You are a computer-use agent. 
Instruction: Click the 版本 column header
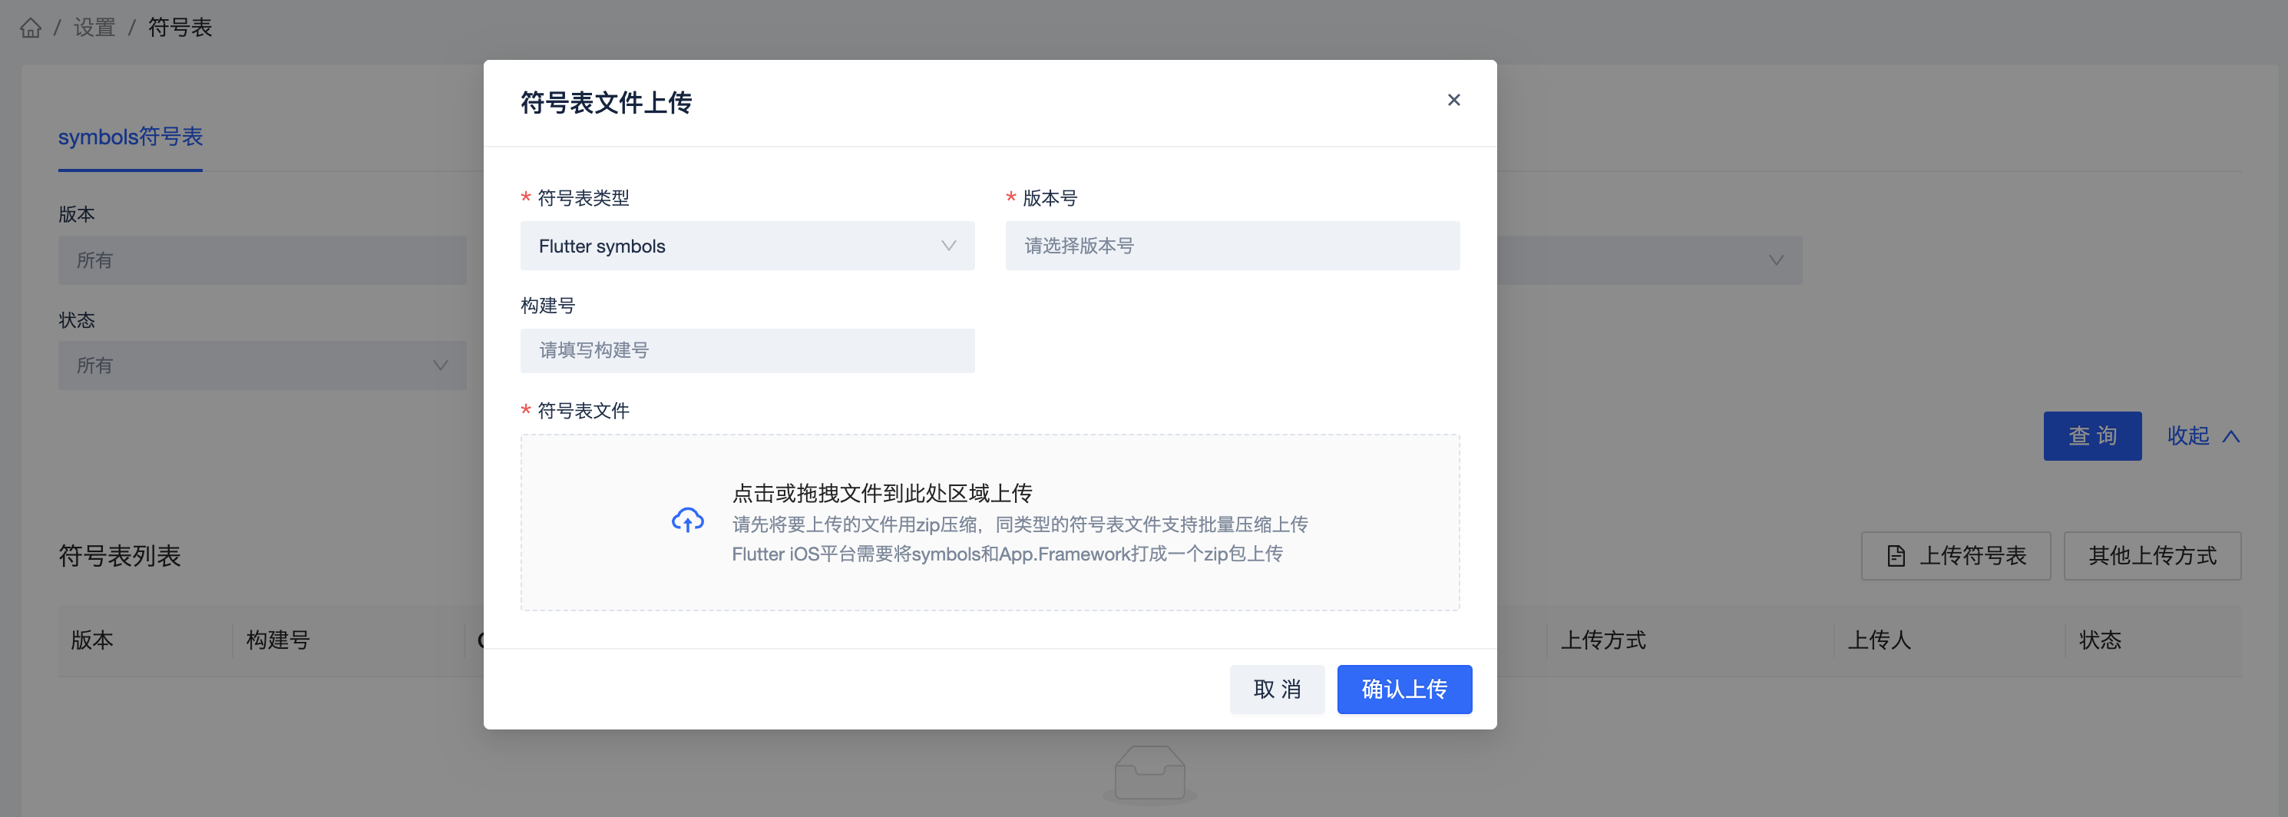coord(92,640)
